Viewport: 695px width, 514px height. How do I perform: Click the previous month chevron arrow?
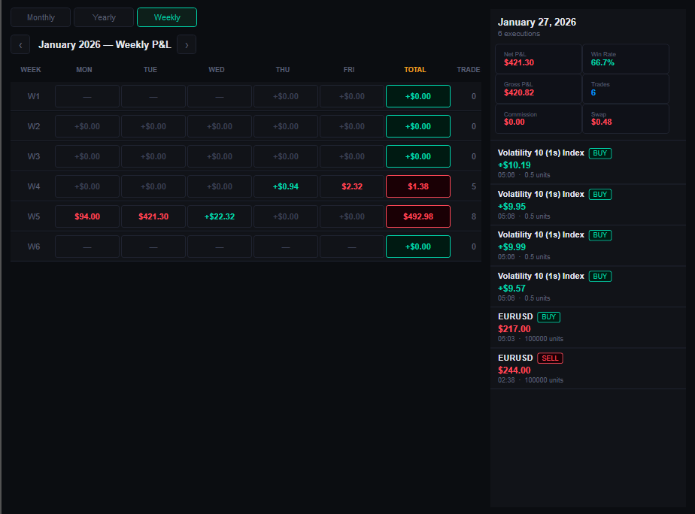20,44
